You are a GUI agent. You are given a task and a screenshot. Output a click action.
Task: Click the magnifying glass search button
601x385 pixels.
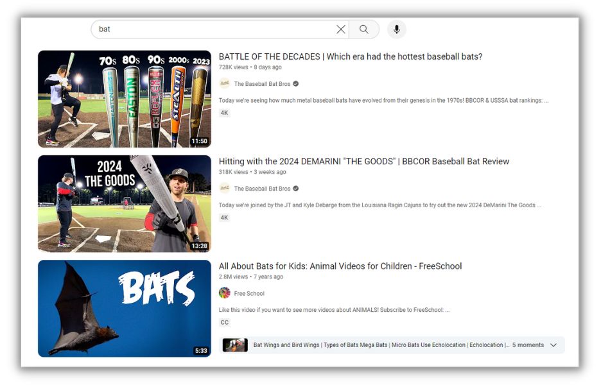364,29
